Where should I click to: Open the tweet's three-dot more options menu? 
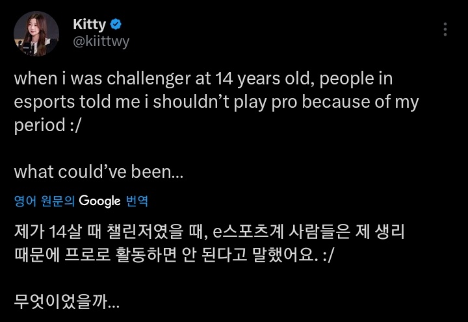click(x=445, y=30)
